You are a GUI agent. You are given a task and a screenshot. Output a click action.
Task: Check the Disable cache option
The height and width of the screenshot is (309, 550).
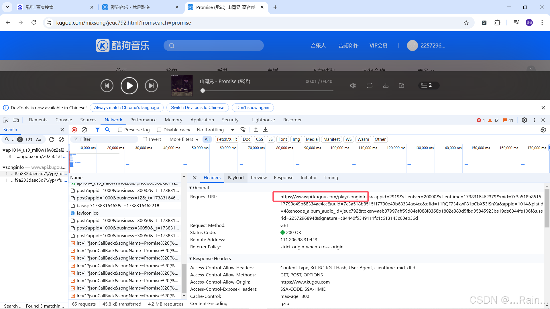click(x=159, y=130)
